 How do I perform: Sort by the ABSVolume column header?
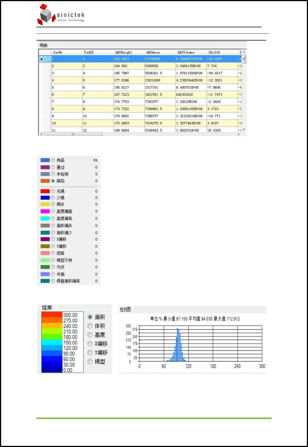191,52
